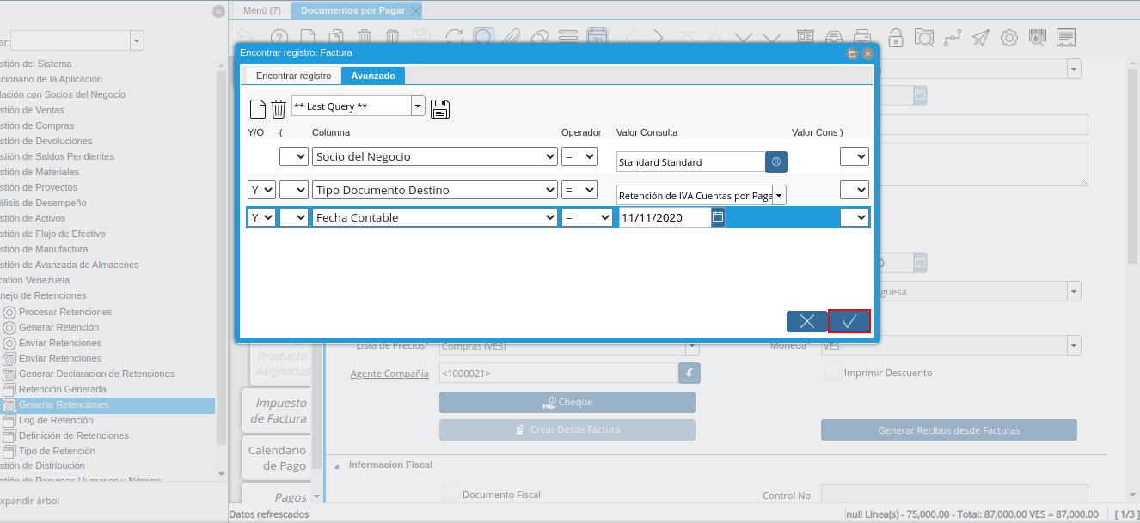Switch to the Menú (7) tab

261,10
